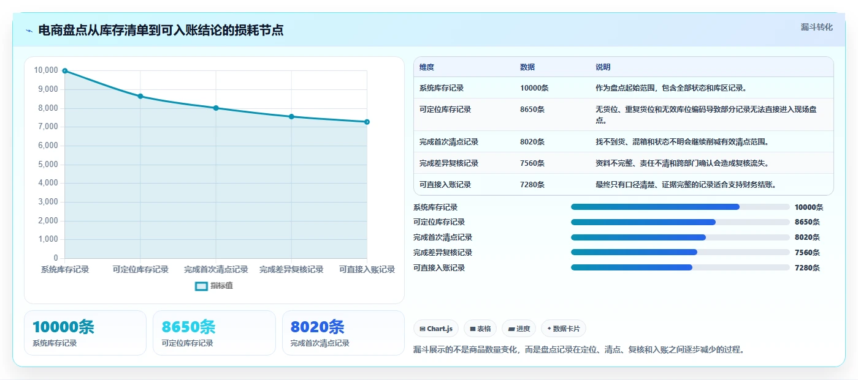Image resolution: width=858 pixels, height=380 pixels.
Task: Click the 完成差异复核记录 x-axis label
Action: pyautogui.click(x=291, y=270)
